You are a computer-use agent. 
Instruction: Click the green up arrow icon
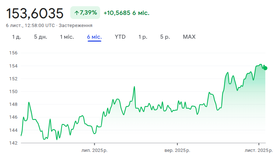tap(76, 13)
